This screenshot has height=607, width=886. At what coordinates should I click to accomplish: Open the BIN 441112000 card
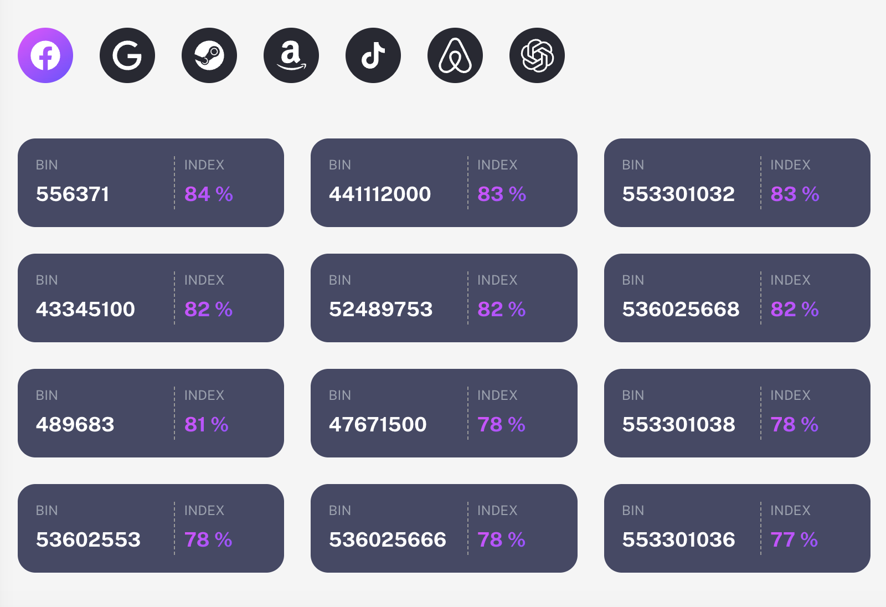[444, 183]
